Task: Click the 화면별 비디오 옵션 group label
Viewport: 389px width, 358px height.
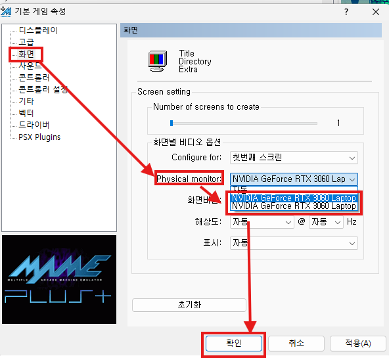Action: (187, 143)
